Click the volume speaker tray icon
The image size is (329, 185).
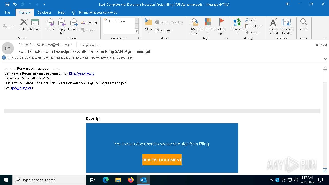pos(296,180)
